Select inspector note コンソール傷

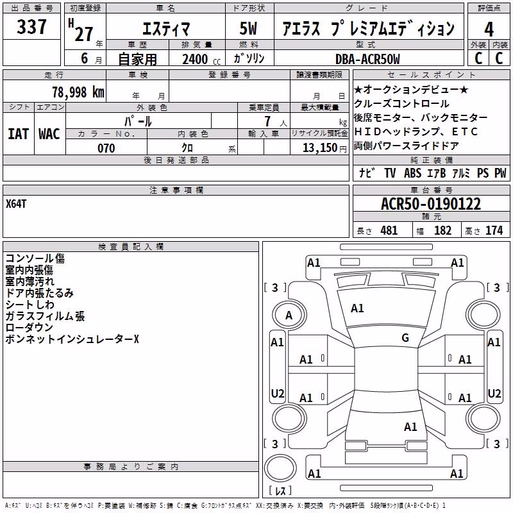tap(35, 258)
